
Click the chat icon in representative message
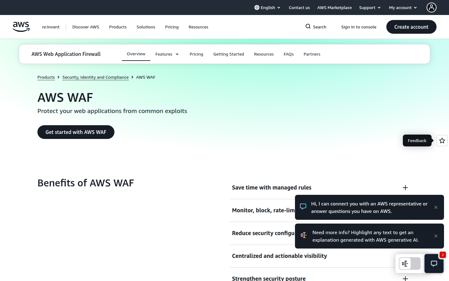click(x=303, y=207)
